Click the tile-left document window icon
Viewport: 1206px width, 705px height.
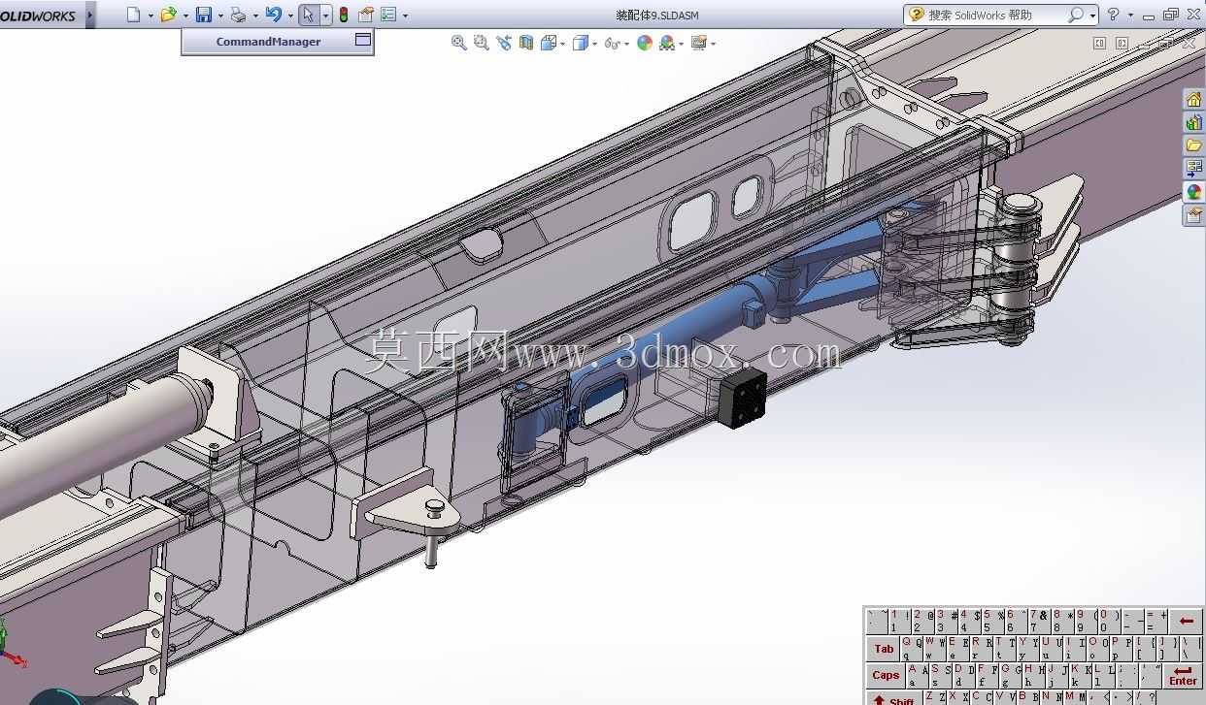click(x=1099, y=44)
